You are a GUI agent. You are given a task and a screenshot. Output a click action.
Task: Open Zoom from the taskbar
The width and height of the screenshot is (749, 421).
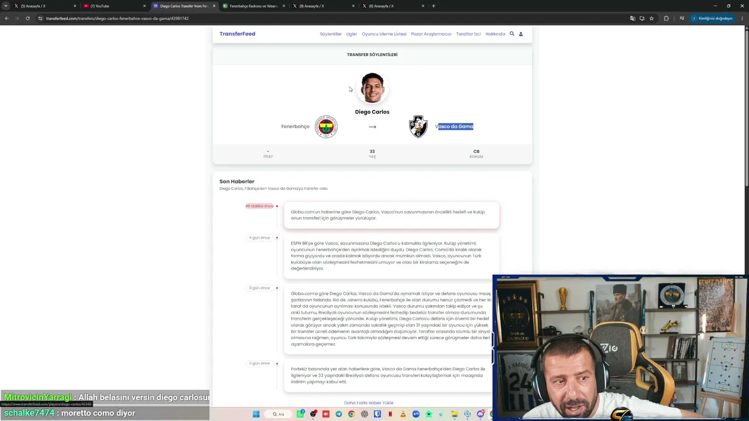click(x=416, y=414)
